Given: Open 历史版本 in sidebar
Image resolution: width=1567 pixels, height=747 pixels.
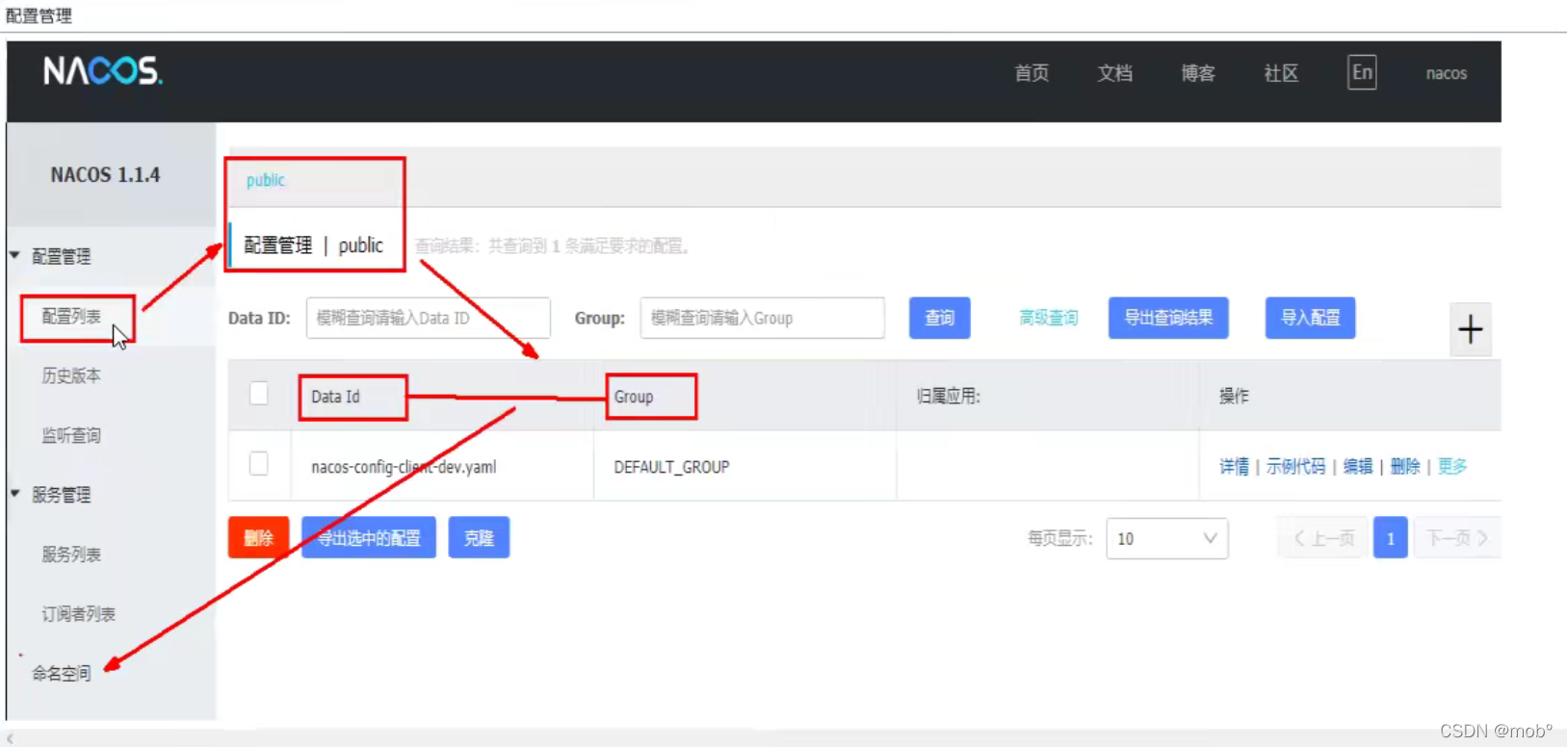Looking at the screenshot, I should [71, 375].
